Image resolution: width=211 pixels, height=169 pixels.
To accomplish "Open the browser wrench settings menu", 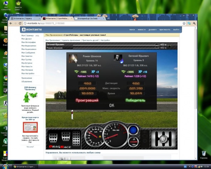I will point(194,23).
